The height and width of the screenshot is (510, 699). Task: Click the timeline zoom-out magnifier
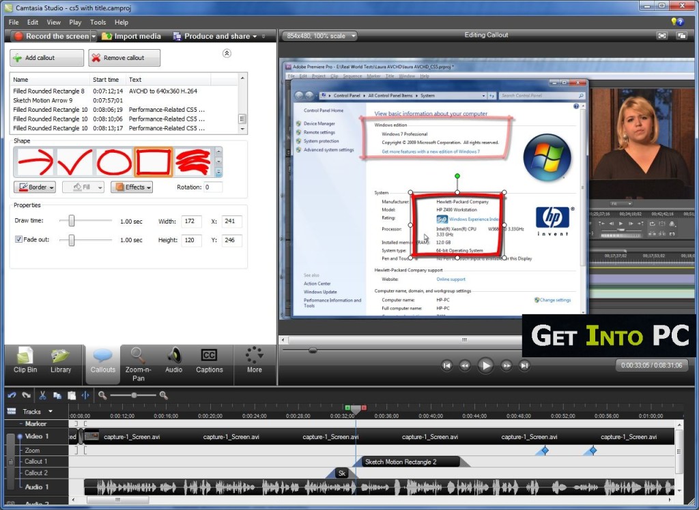(x=102, y=395)
